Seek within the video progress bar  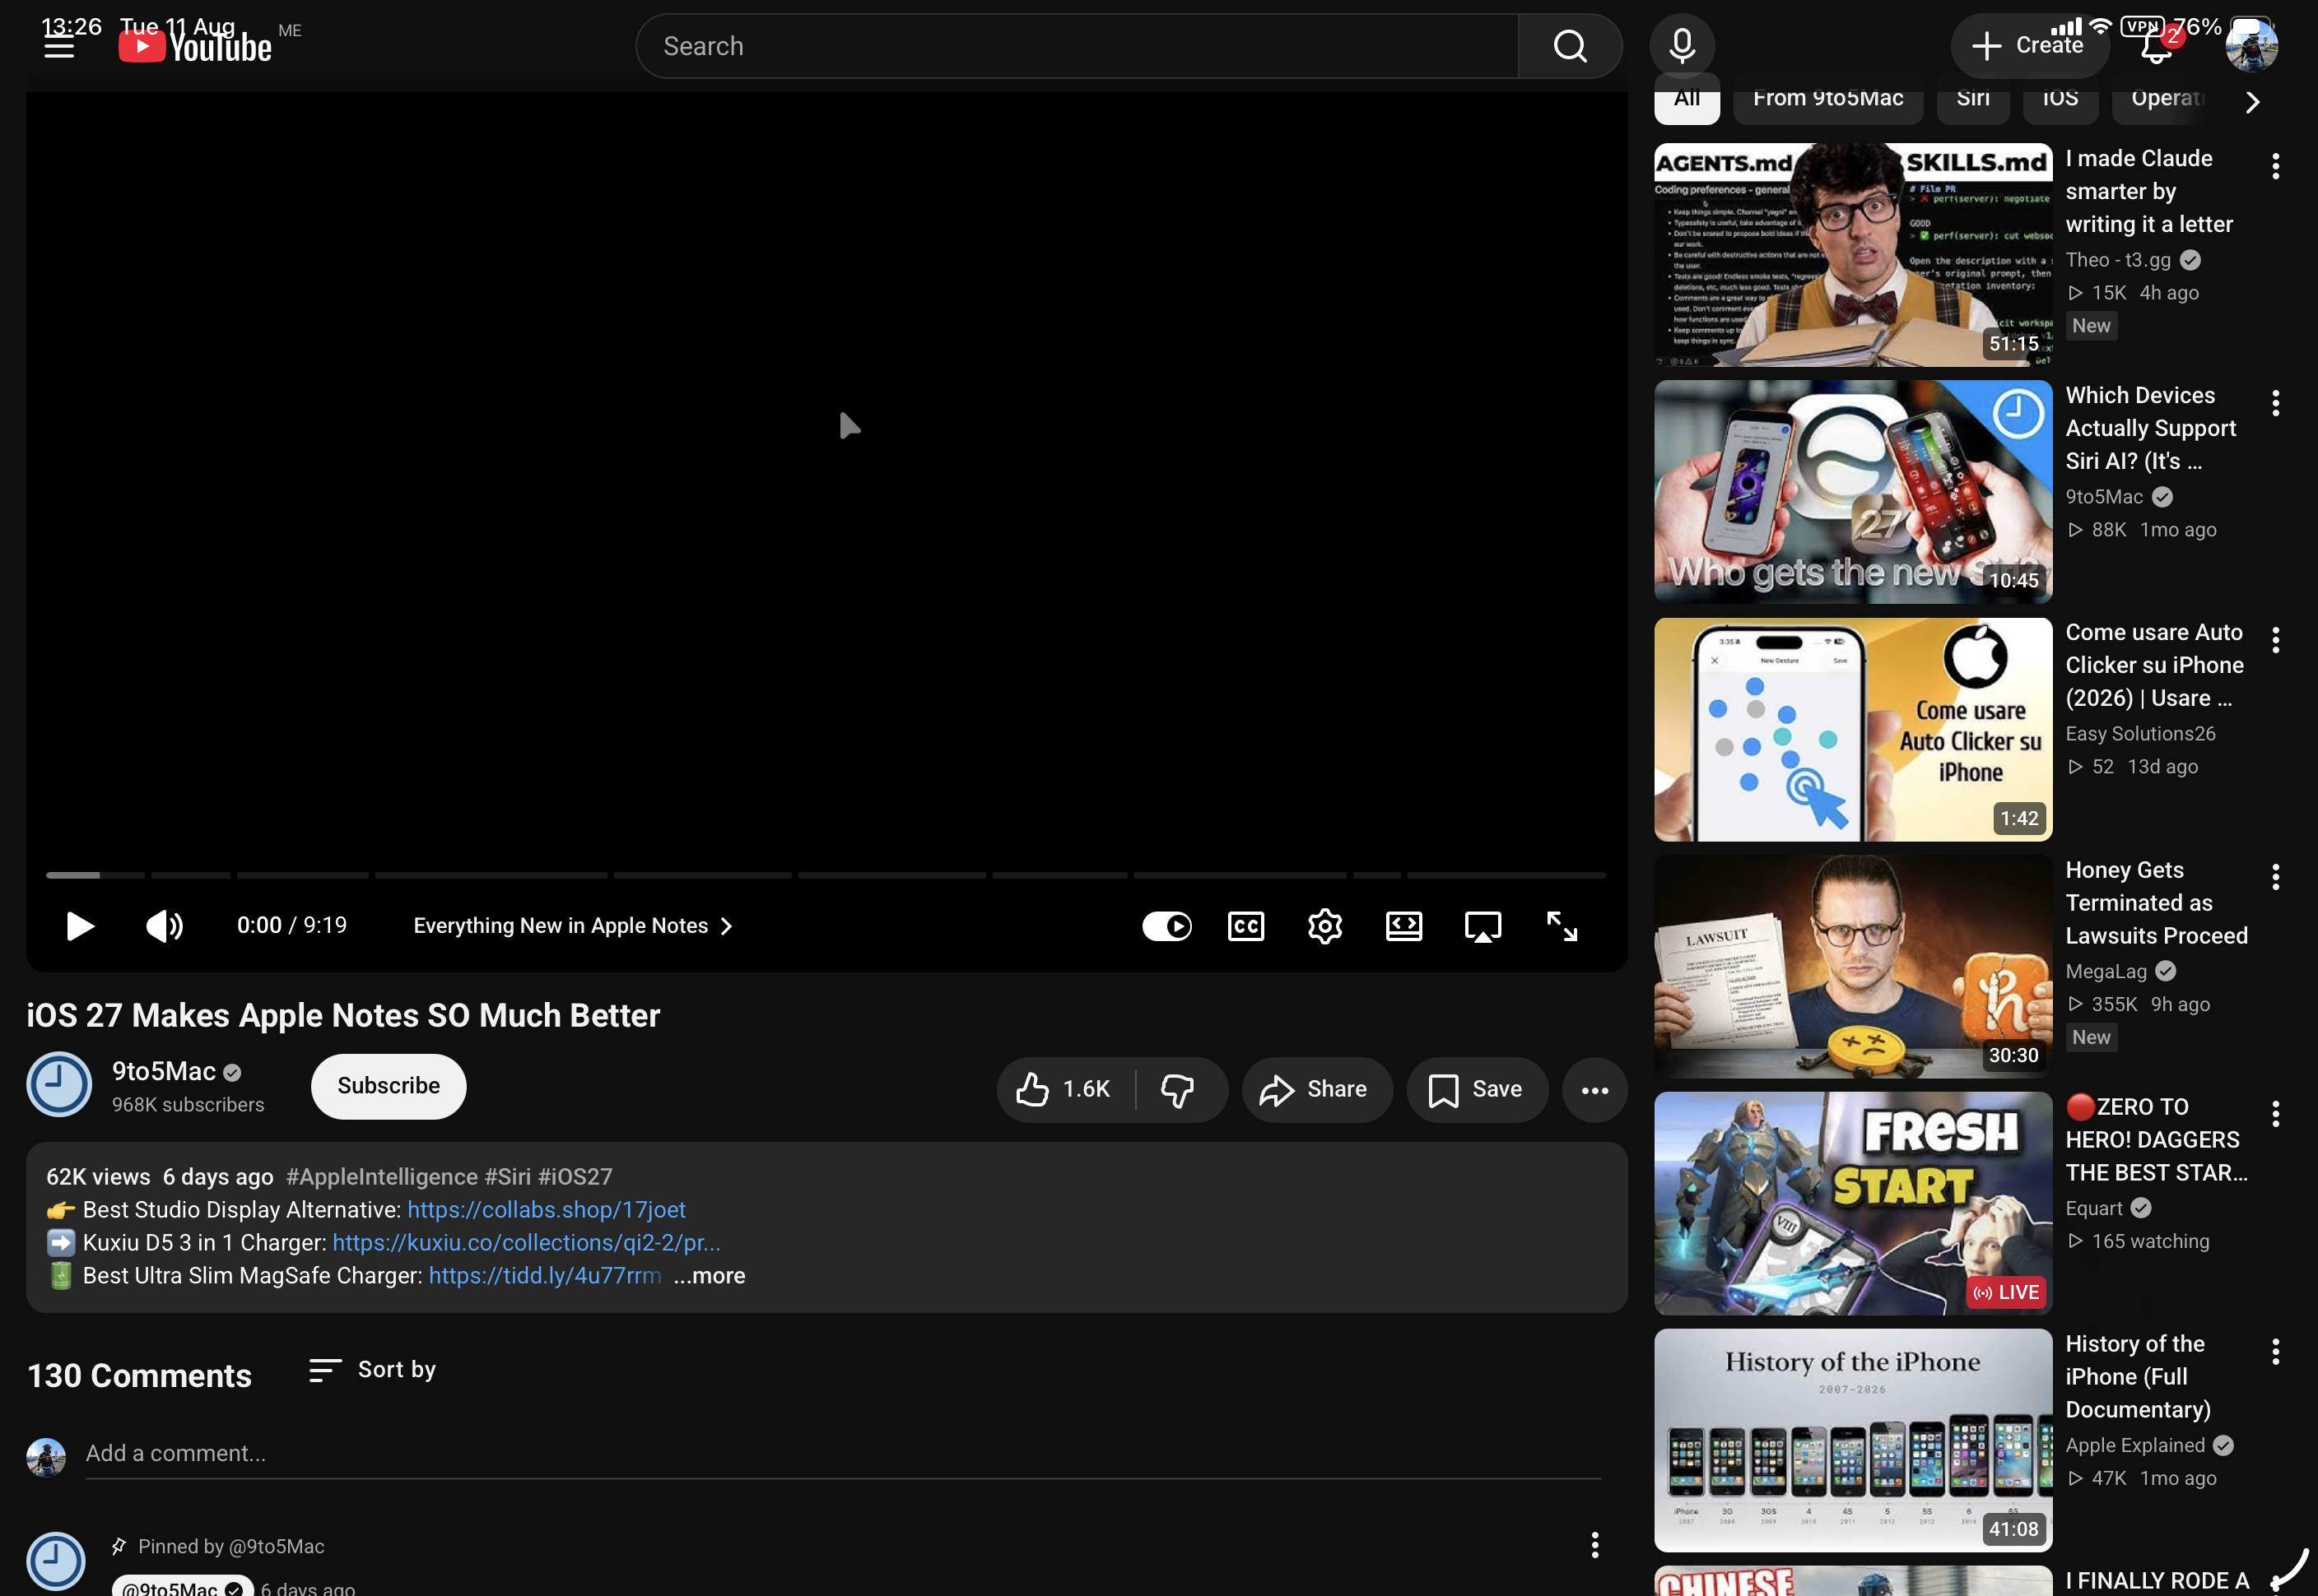(x=826, y=875)
